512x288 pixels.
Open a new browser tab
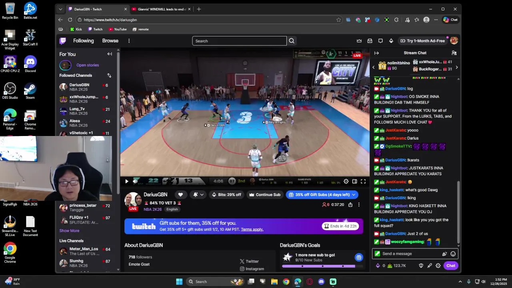pos(199,9)
